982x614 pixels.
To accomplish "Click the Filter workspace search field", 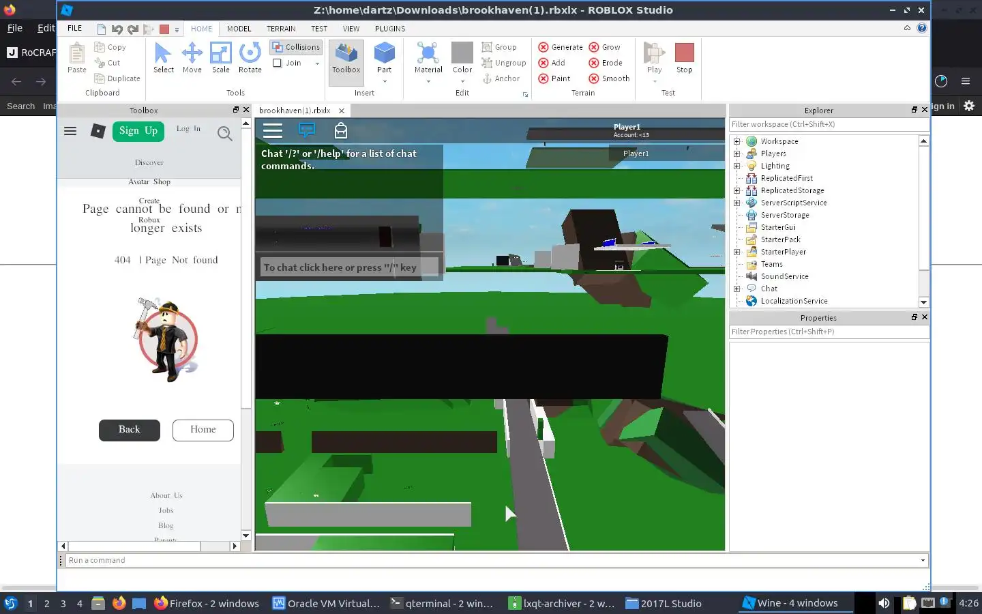I will tap(829, 124).
